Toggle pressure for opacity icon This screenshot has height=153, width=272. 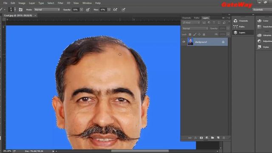click(x=88, y=9)
